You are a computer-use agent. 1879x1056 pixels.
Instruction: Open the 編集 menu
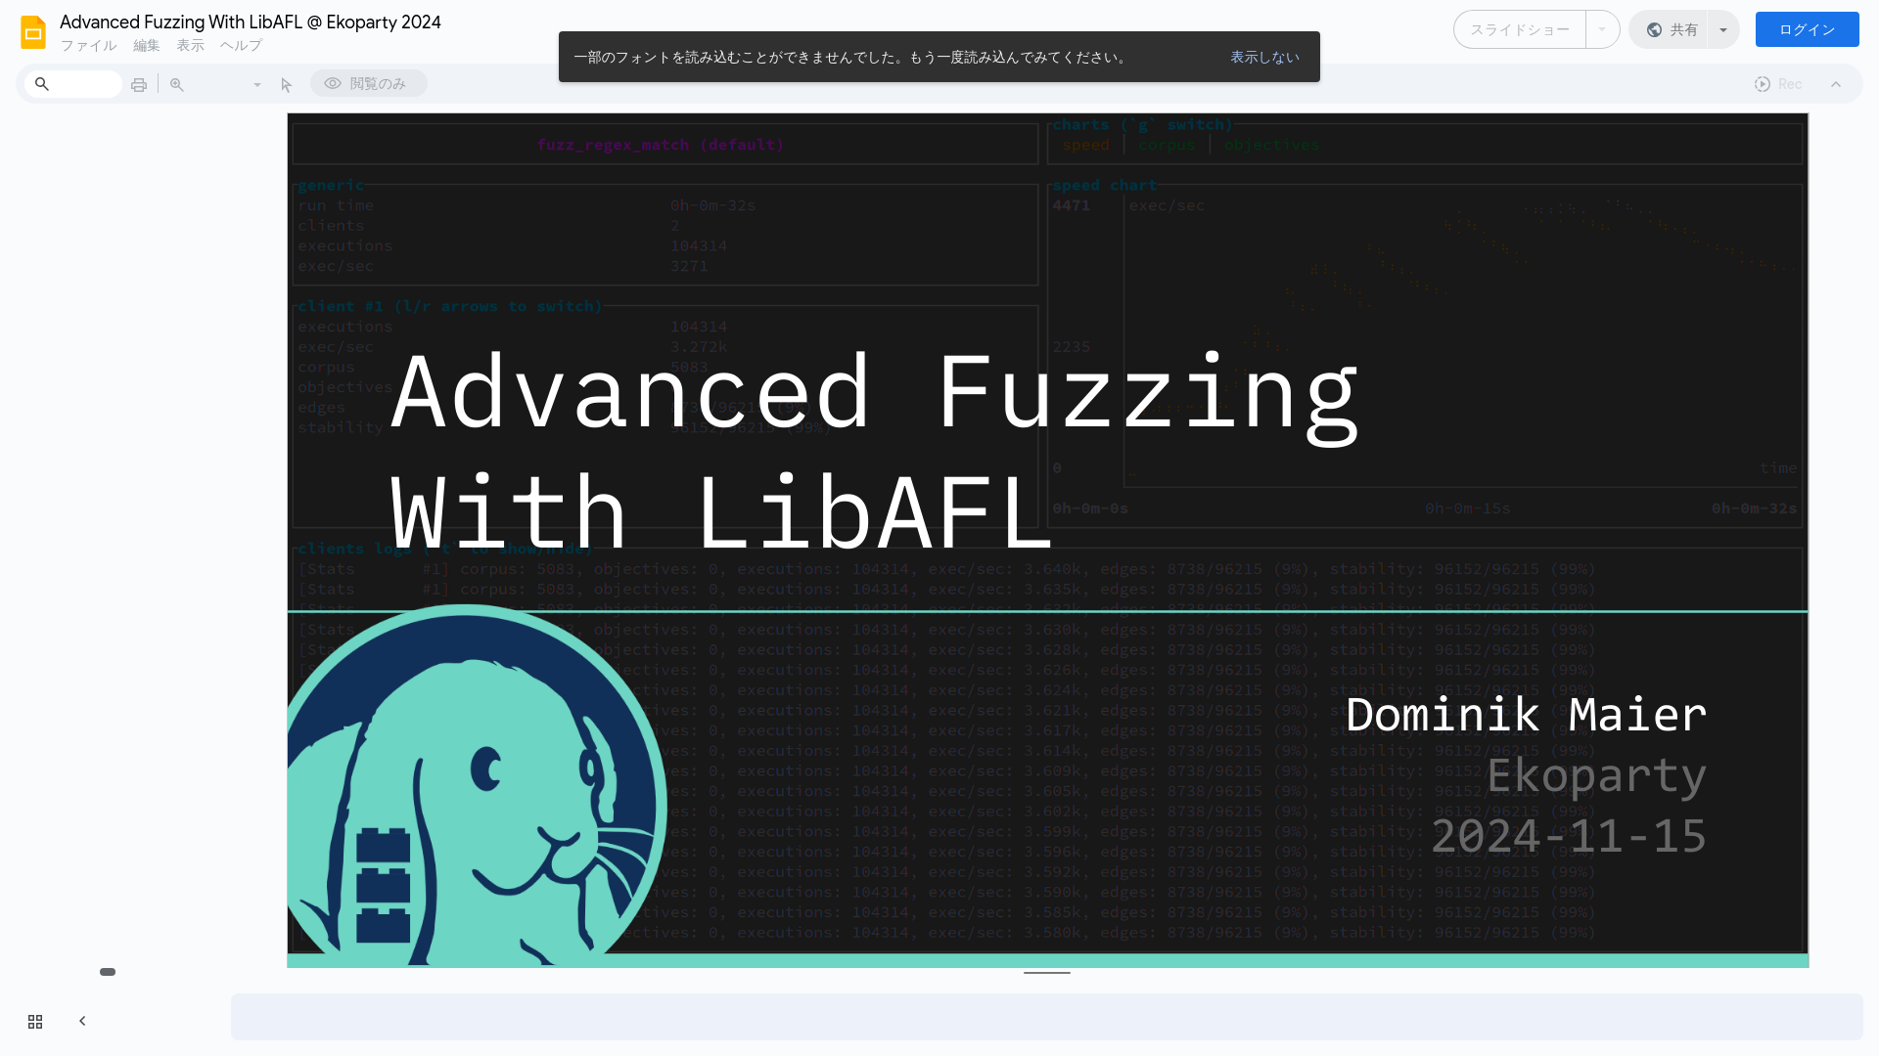coord(146,46)
